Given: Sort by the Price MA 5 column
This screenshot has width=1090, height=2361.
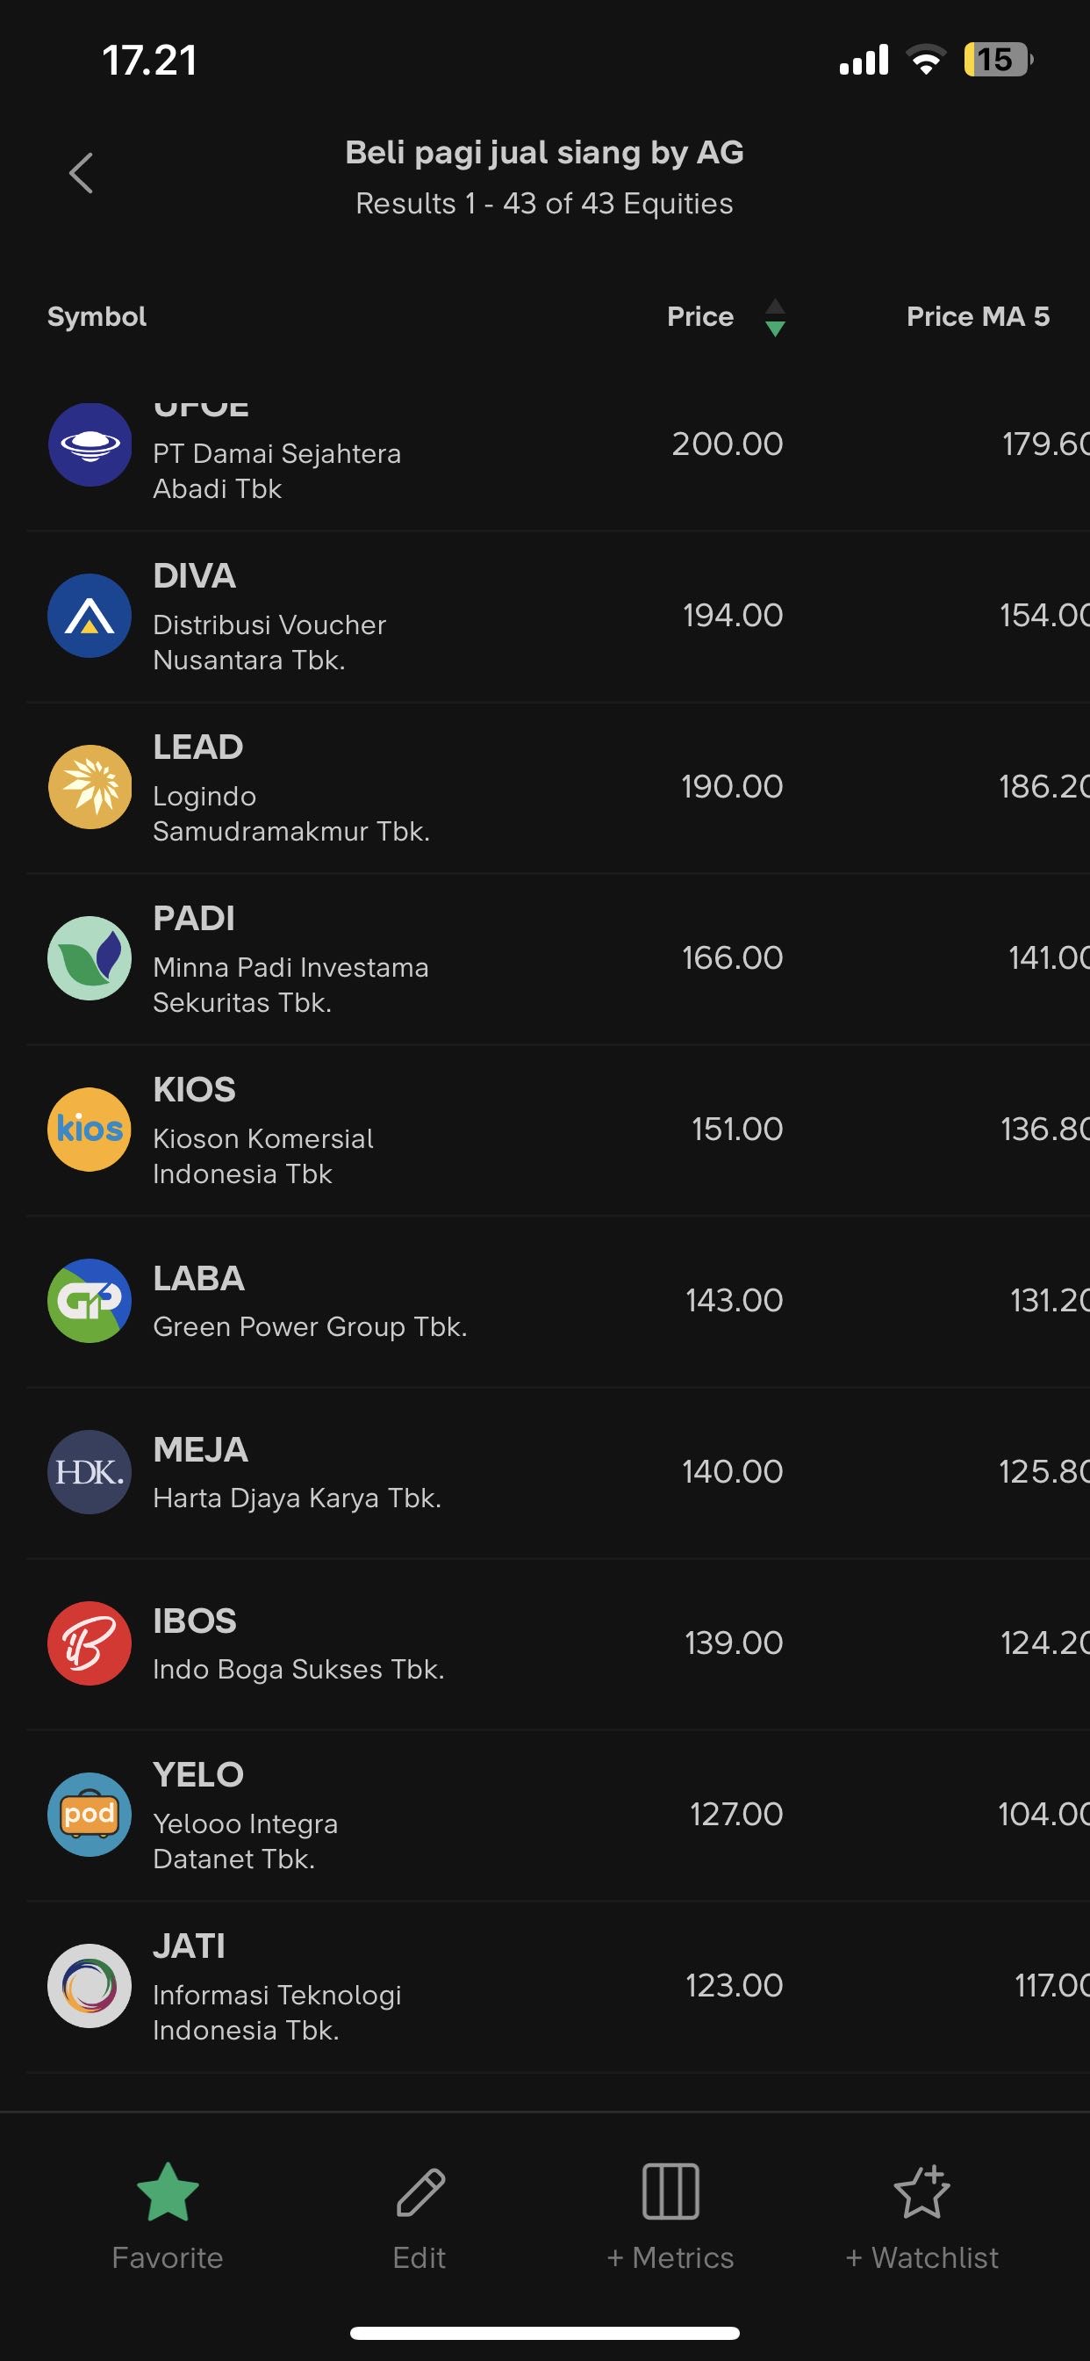Looking at the screenshot, I should point(978,317).
